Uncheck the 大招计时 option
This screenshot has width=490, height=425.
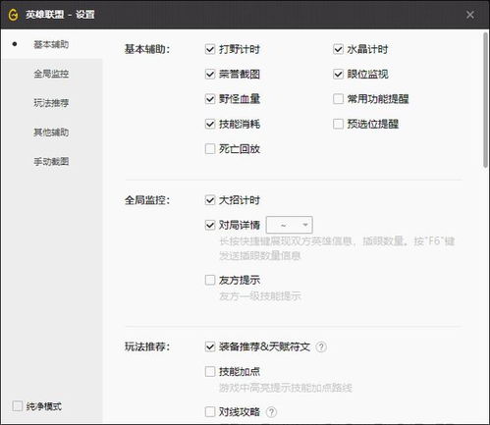coord(210,200)
